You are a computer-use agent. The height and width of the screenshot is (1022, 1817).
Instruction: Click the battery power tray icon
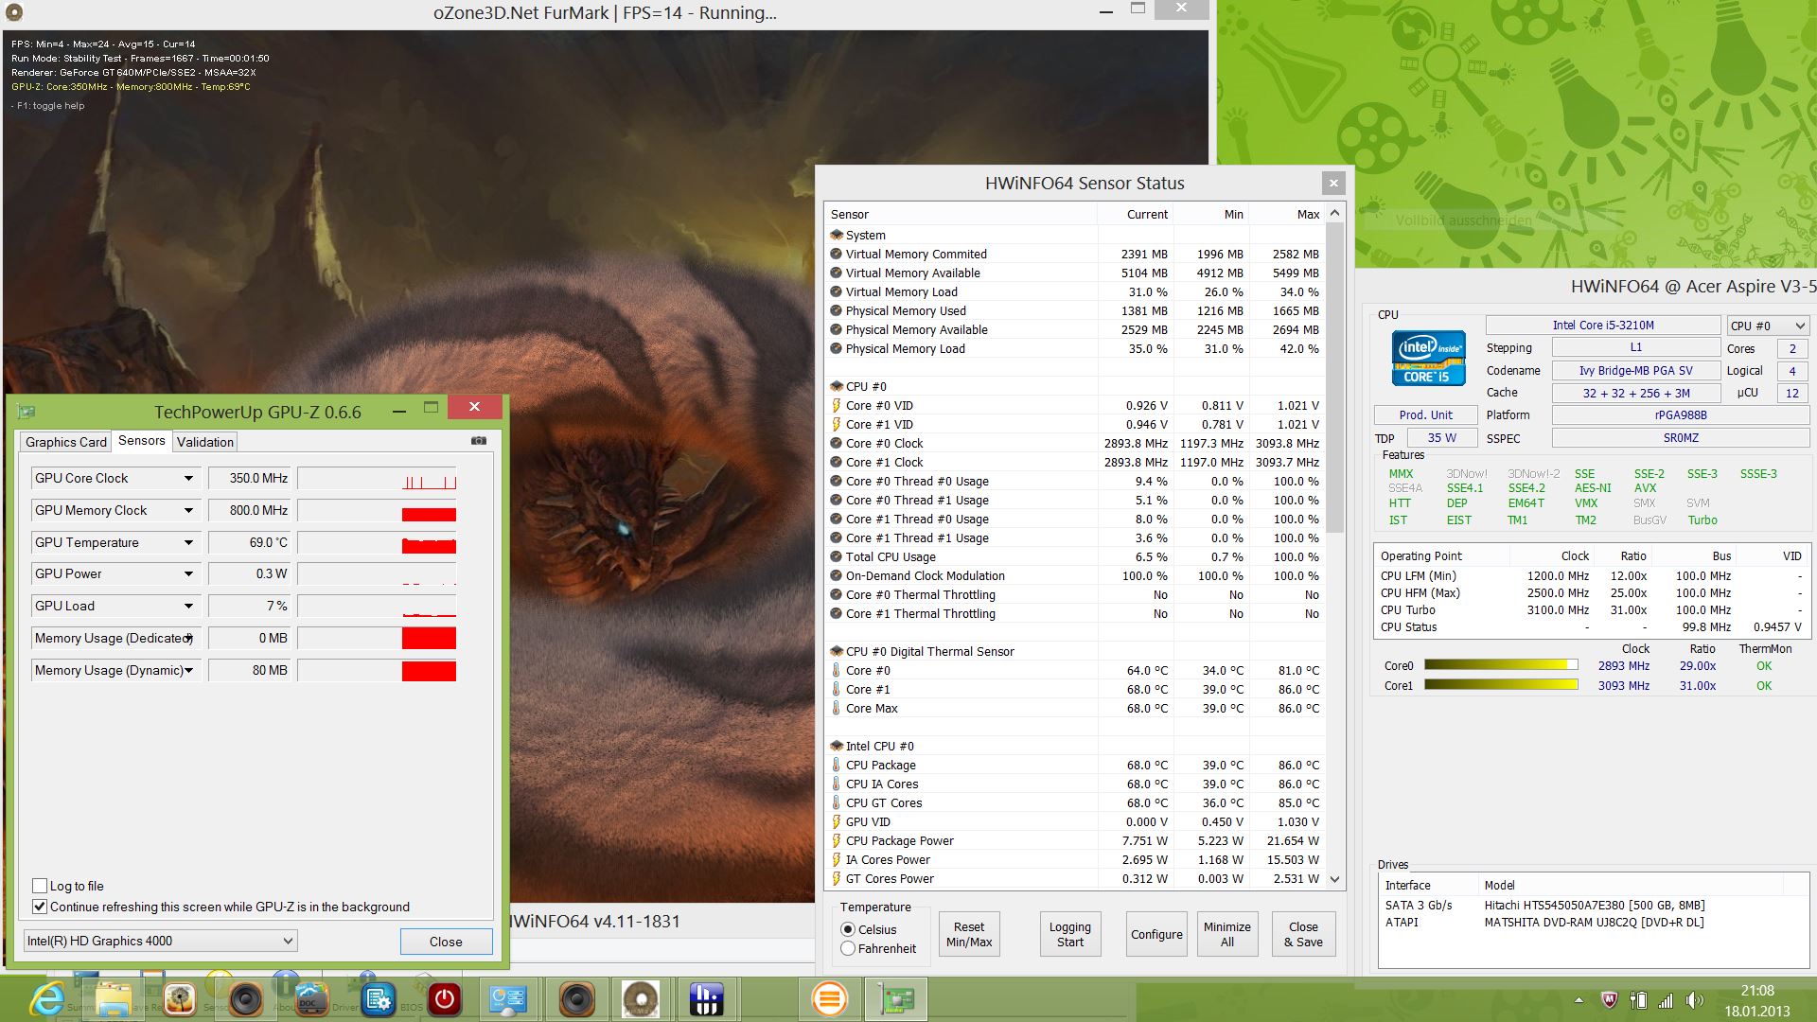(1638, 1000)
